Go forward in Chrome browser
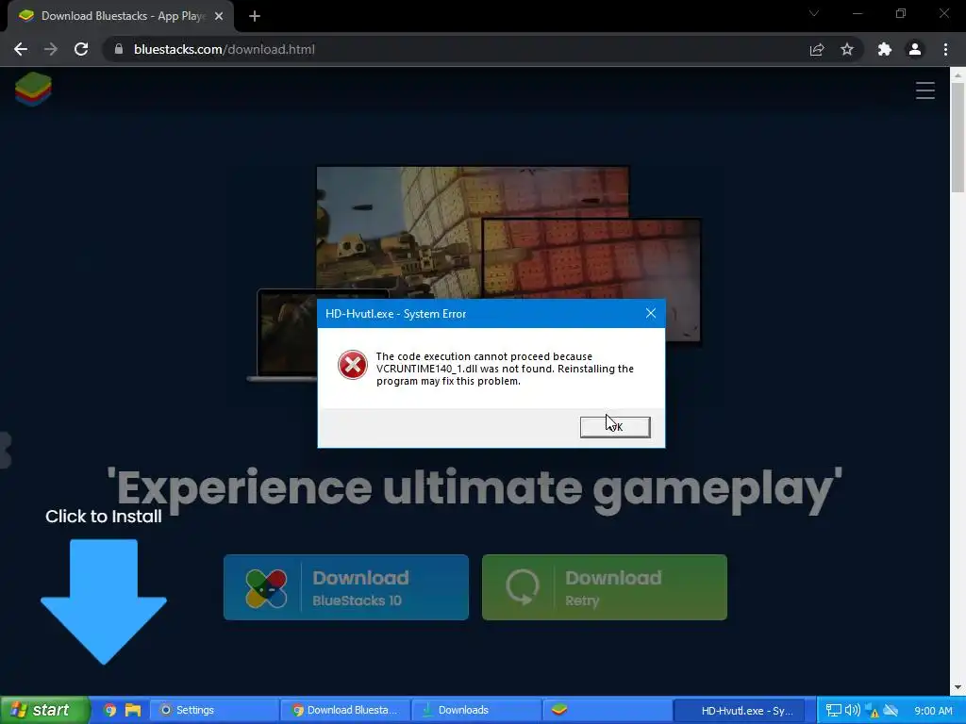Viewport: 966px width, 724px height. [x=51, y=49]
